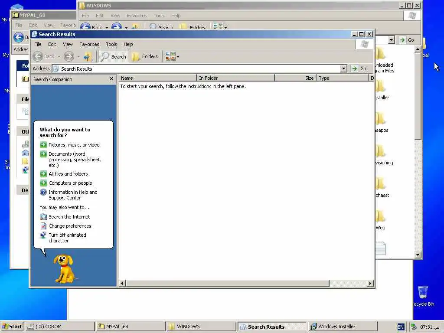Viewport: 444px width, 333px height.
Task: Click scroll down arrow in WINDOWS window
Action: (418, 255)
